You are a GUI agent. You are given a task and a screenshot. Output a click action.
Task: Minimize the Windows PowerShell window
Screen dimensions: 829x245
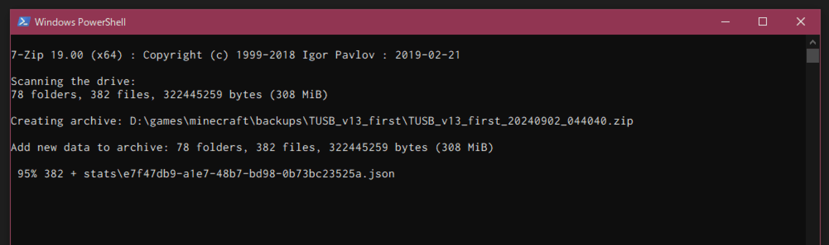(x=725, y=22)
